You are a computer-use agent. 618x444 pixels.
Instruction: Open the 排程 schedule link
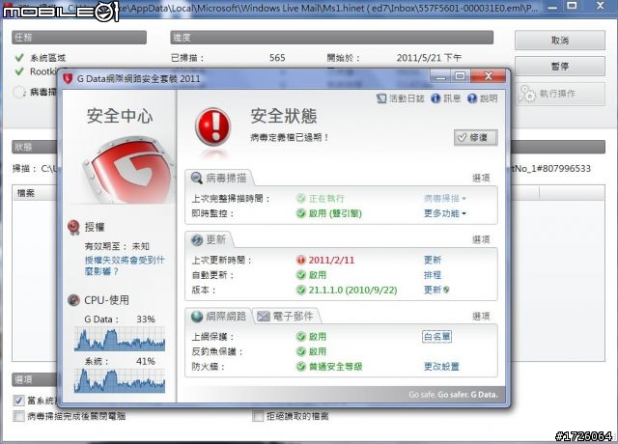point(433,275)
